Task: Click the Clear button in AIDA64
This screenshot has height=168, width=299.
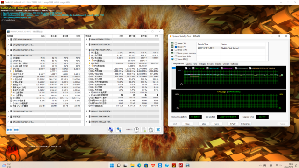Action: pyautogui.click(x=204, y=124)
